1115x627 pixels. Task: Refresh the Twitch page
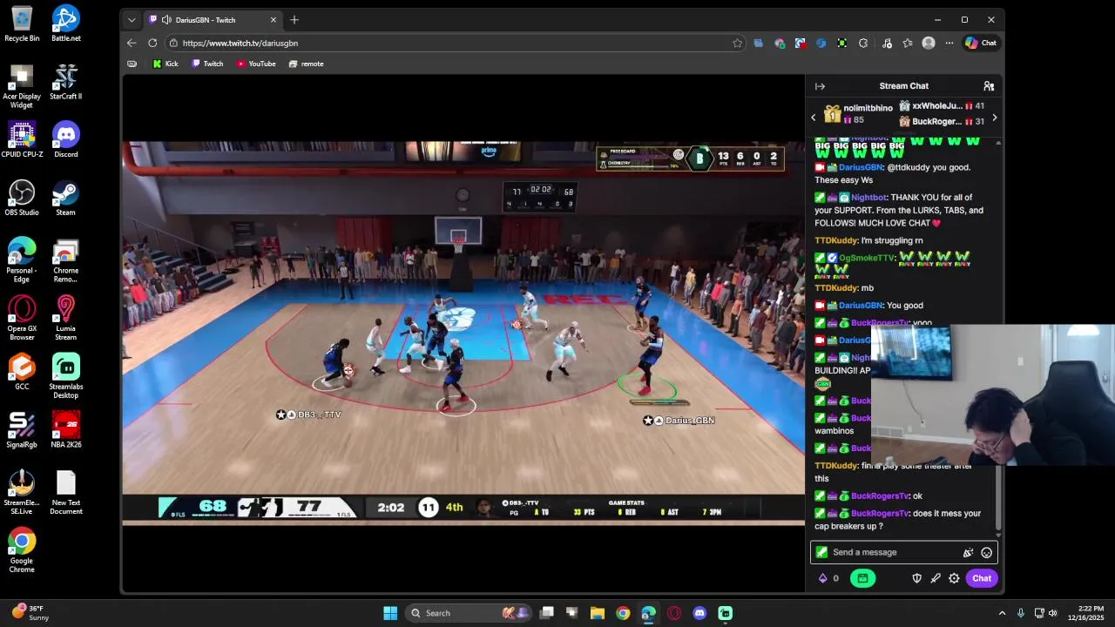coord(152,43)
